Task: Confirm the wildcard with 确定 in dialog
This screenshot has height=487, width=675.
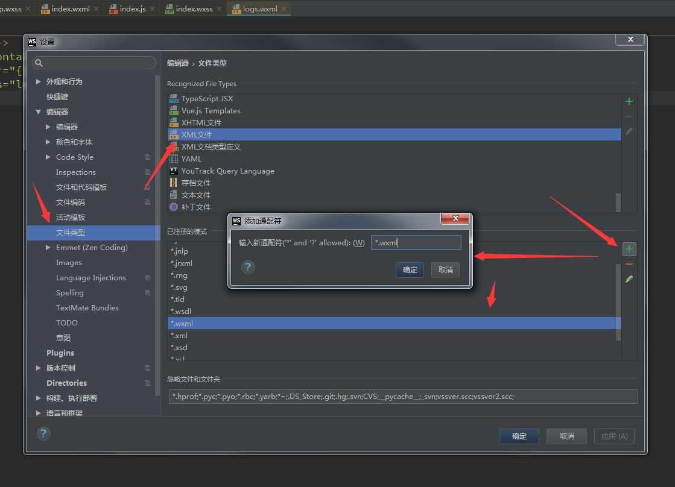Action: coord(410,270)
